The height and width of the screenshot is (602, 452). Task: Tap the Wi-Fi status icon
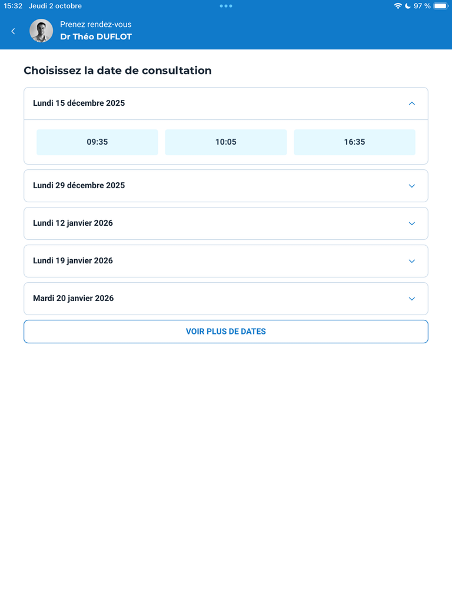(x=398, y=6)
